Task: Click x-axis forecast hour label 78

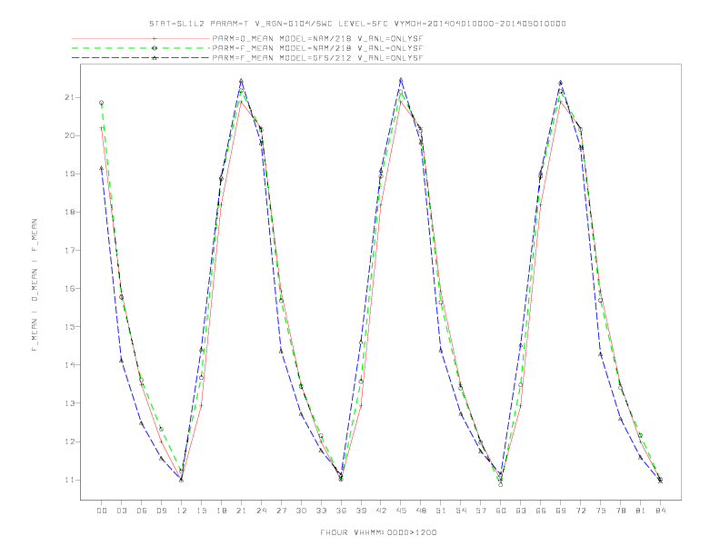Action: [x=620, y=511]
